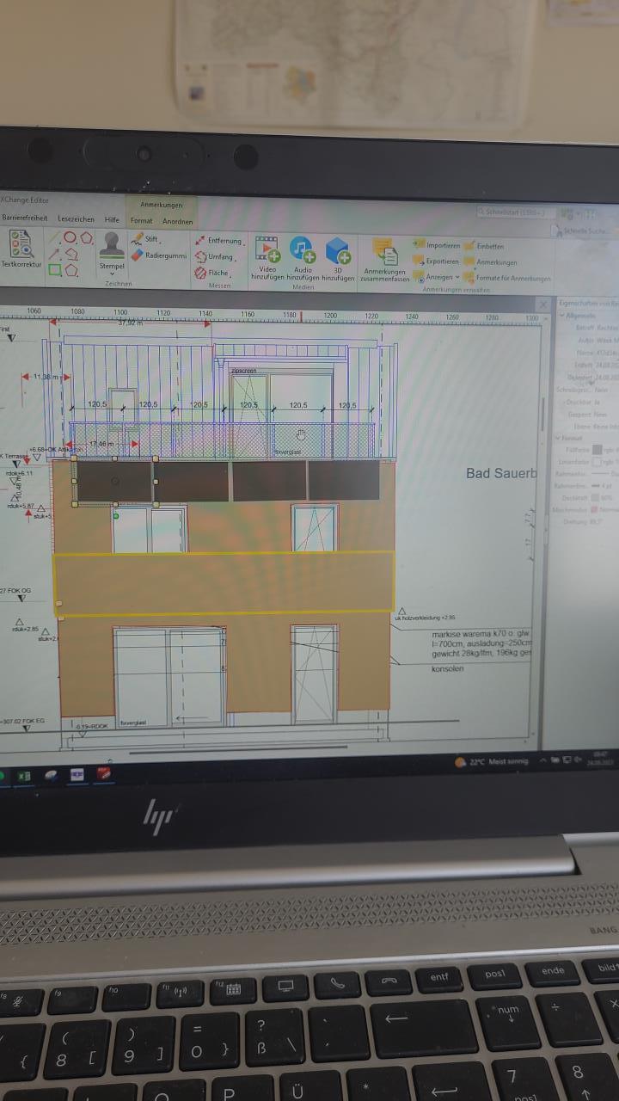The height and width of the screenshot is (1101, 619).
Task: Close the document view with X
Action: pyautogui.click(x=542, y=304)
